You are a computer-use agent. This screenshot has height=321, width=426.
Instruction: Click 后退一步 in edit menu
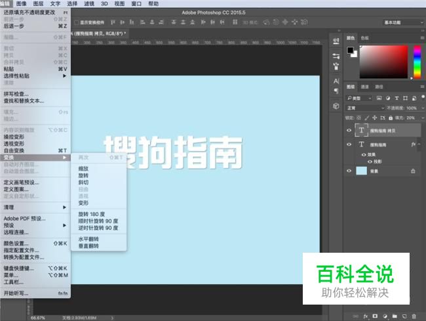pyautogui.click(x=35, y=26)
